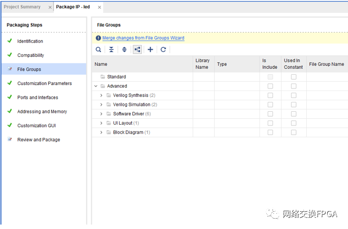
Task: Add a file group with plus icon
Action: click(x=150, y=49)
